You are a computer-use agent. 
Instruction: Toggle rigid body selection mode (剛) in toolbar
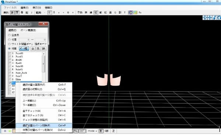(x=27, y=13)
